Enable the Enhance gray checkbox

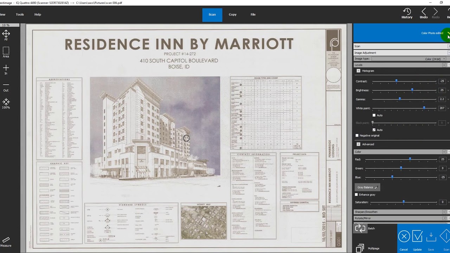[356, 195]
